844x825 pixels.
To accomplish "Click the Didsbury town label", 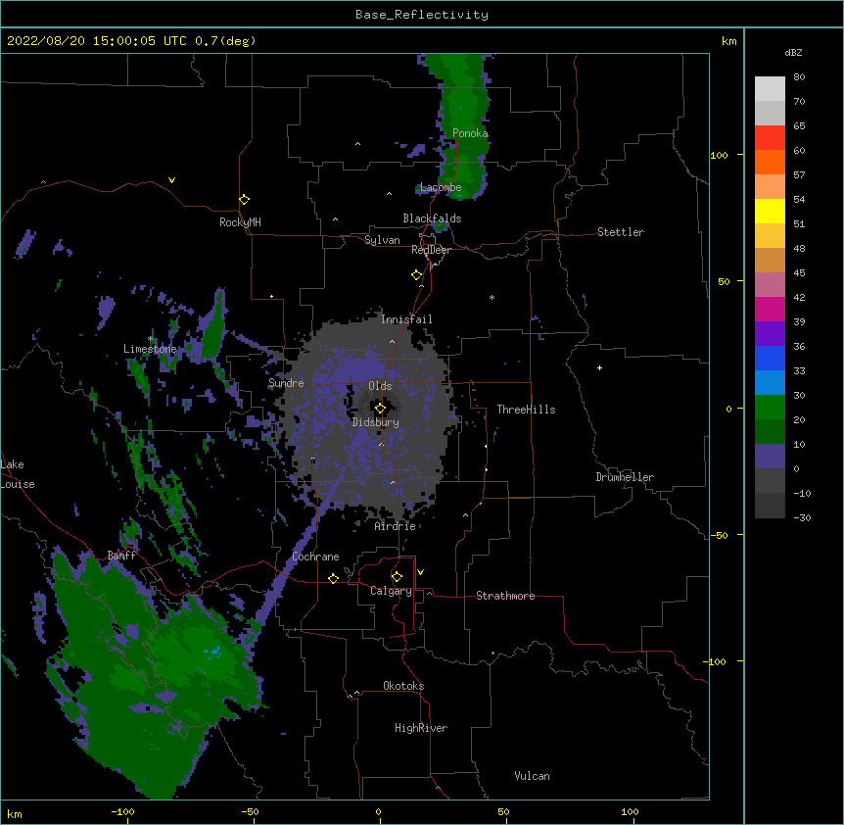I will (x=376, y=422).
